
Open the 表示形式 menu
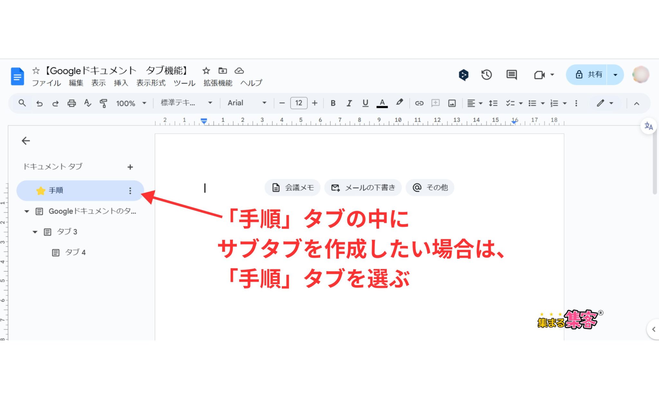click(x=151, y=83)
